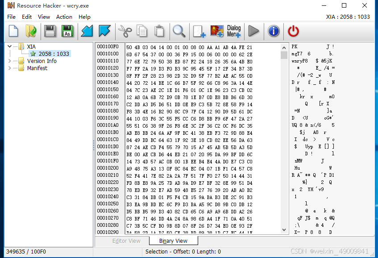Open a file with the folder icon

click(x=31, y=31)
